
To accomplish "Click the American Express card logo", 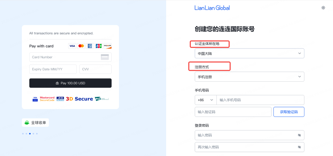I will [x=90, y=46].
